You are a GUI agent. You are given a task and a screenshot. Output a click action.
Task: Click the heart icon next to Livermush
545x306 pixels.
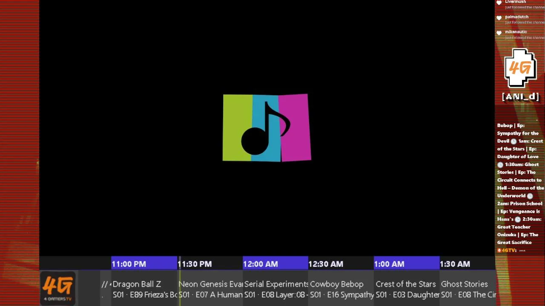(499, 3)
